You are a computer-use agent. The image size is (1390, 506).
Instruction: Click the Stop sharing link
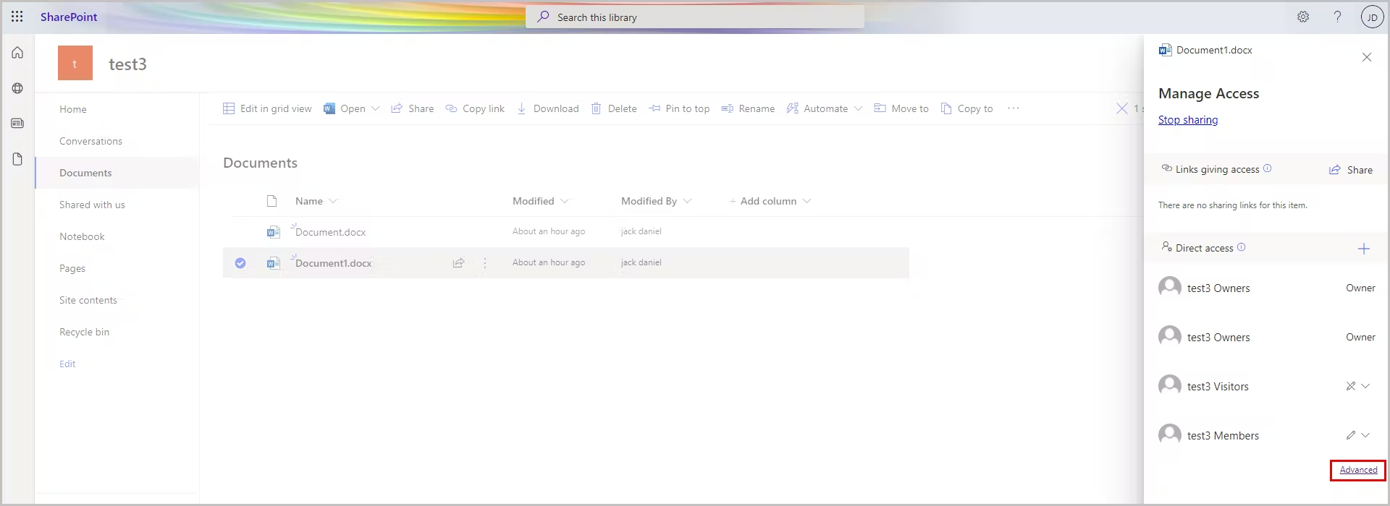tap(1188, 120)
